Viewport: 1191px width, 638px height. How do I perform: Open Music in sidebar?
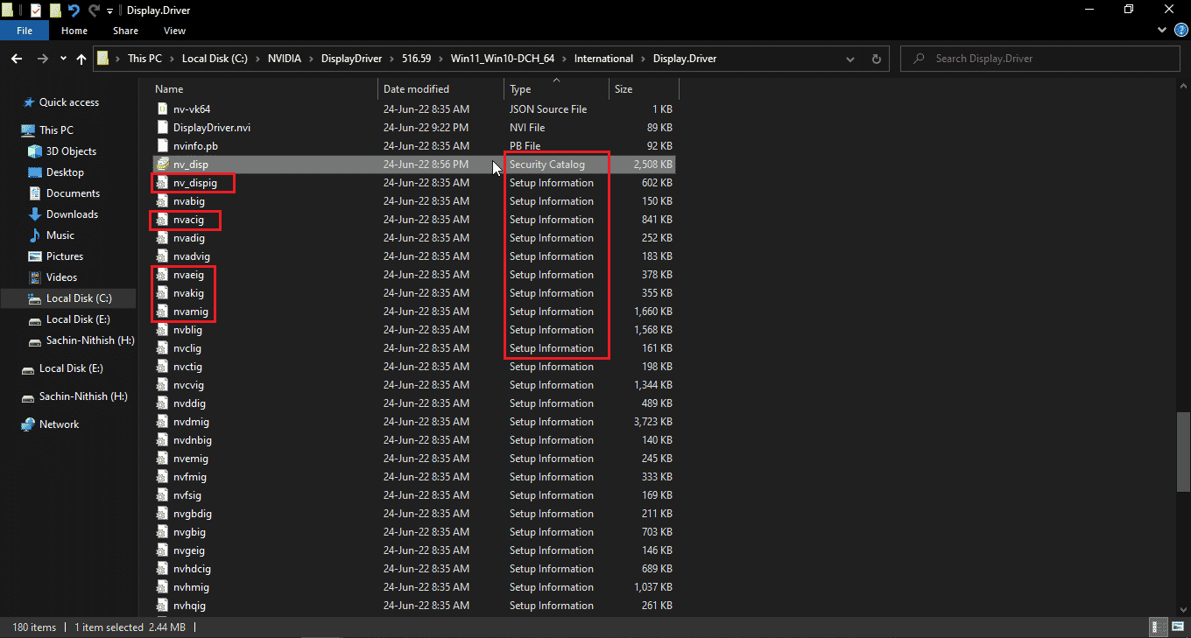[60, 235]
